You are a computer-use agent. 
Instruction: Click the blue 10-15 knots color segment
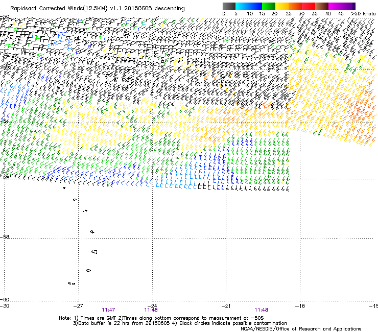(x=255, y=6)
